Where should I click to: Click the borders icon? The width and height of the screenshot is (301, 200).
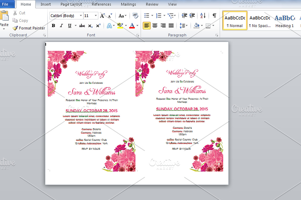coord(208,25)
